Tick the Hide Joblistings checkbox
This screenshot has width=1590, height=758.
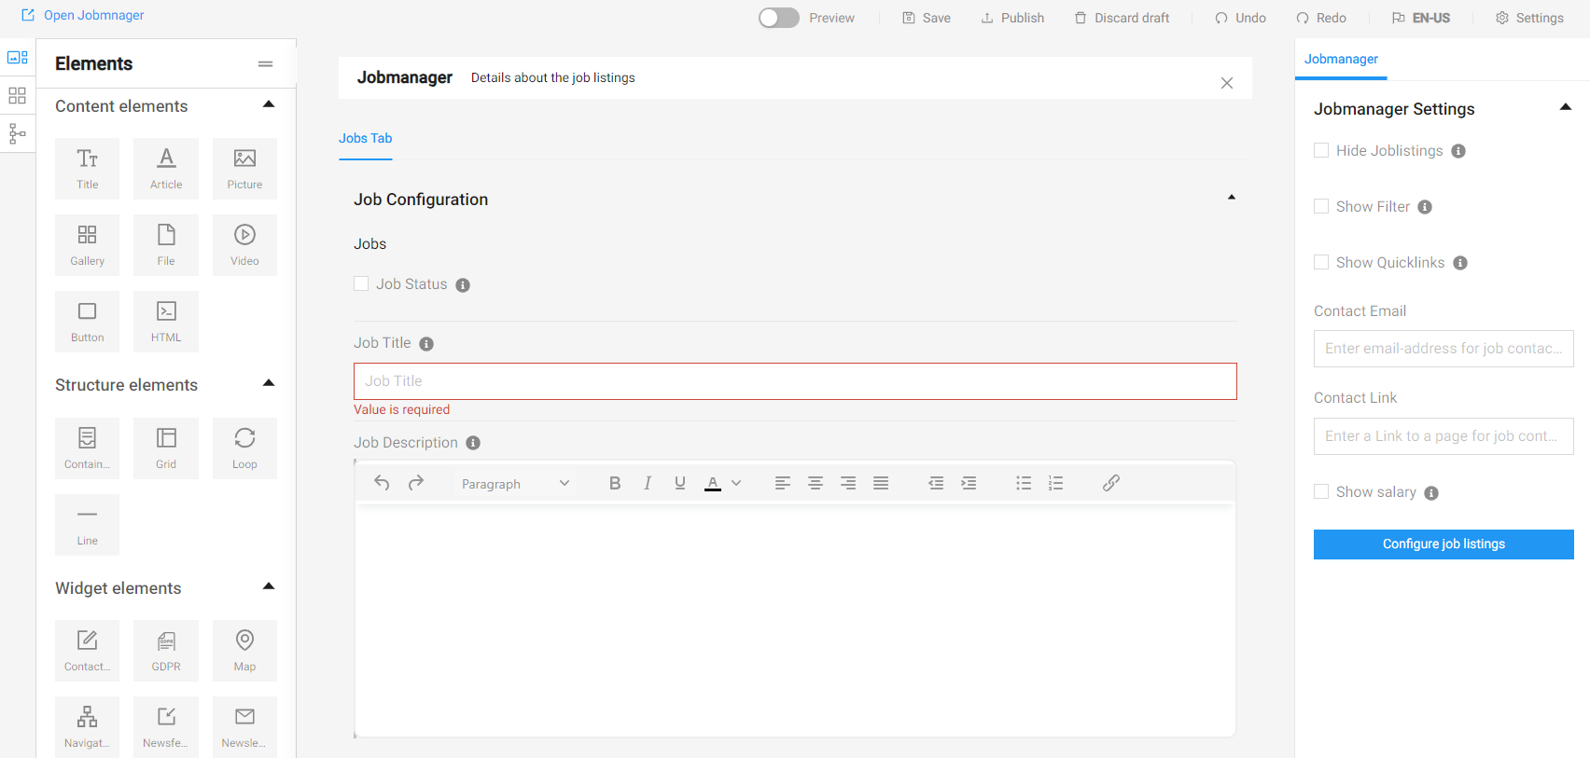1321,151
